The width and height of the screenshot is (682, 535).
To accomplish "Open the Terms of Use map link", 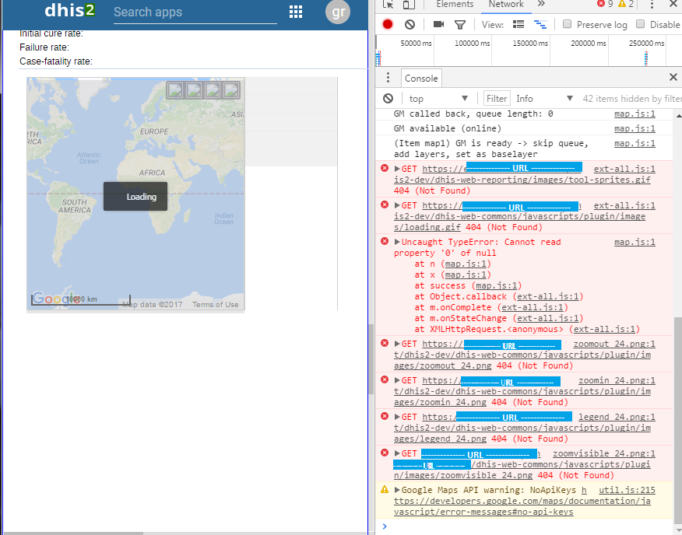I will pyautogui.click(x=216, y=305).
